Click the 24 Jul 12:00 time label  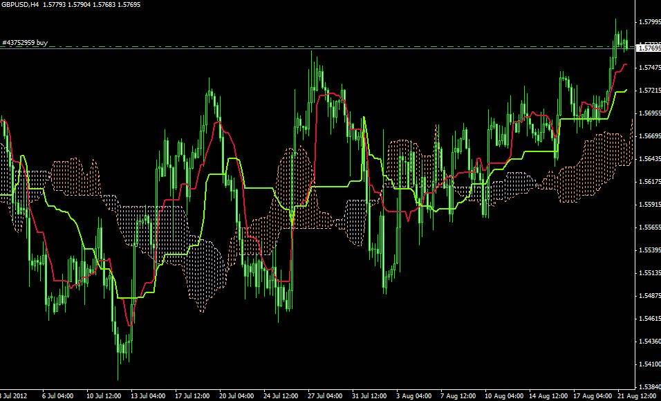click(x=281, y=396)
